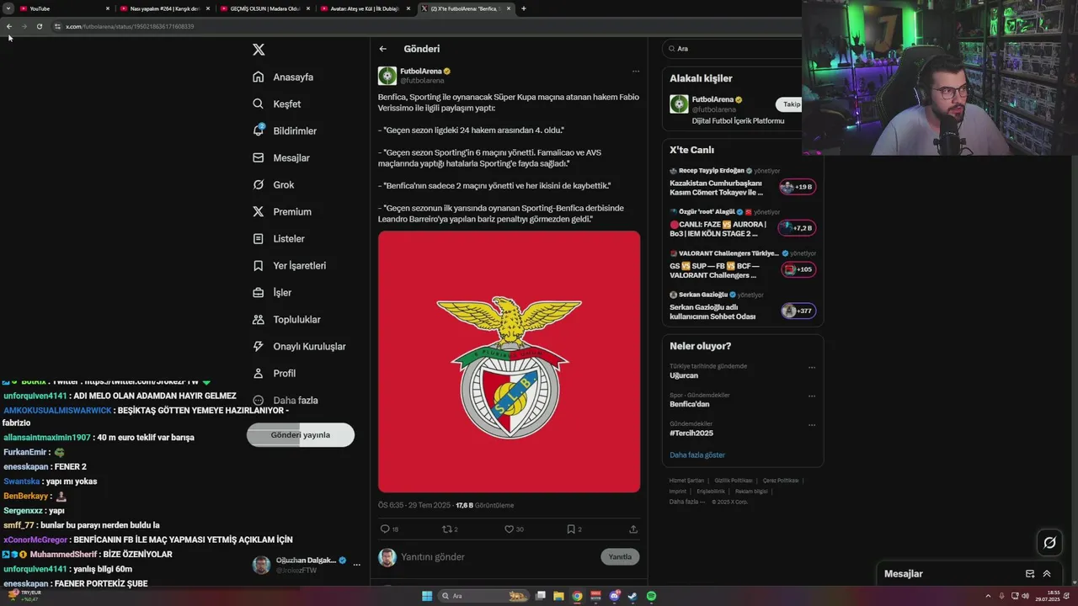Open Chrome from the taskbar
The image size is (1078, 606).
pyautogui.click(x=577, y=596)
